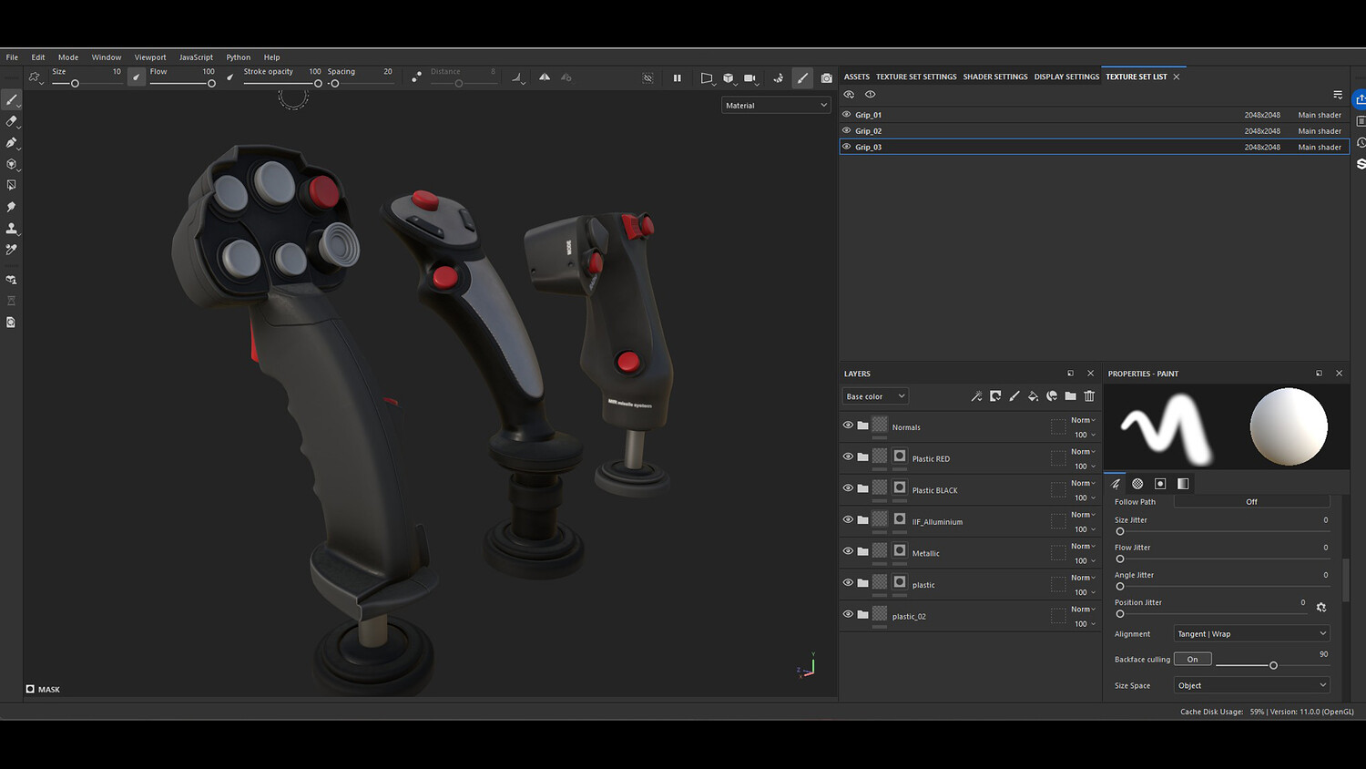Switch to the Display Settings tab
This screenshot has height=769, width=1366.
pos(1066,77)
